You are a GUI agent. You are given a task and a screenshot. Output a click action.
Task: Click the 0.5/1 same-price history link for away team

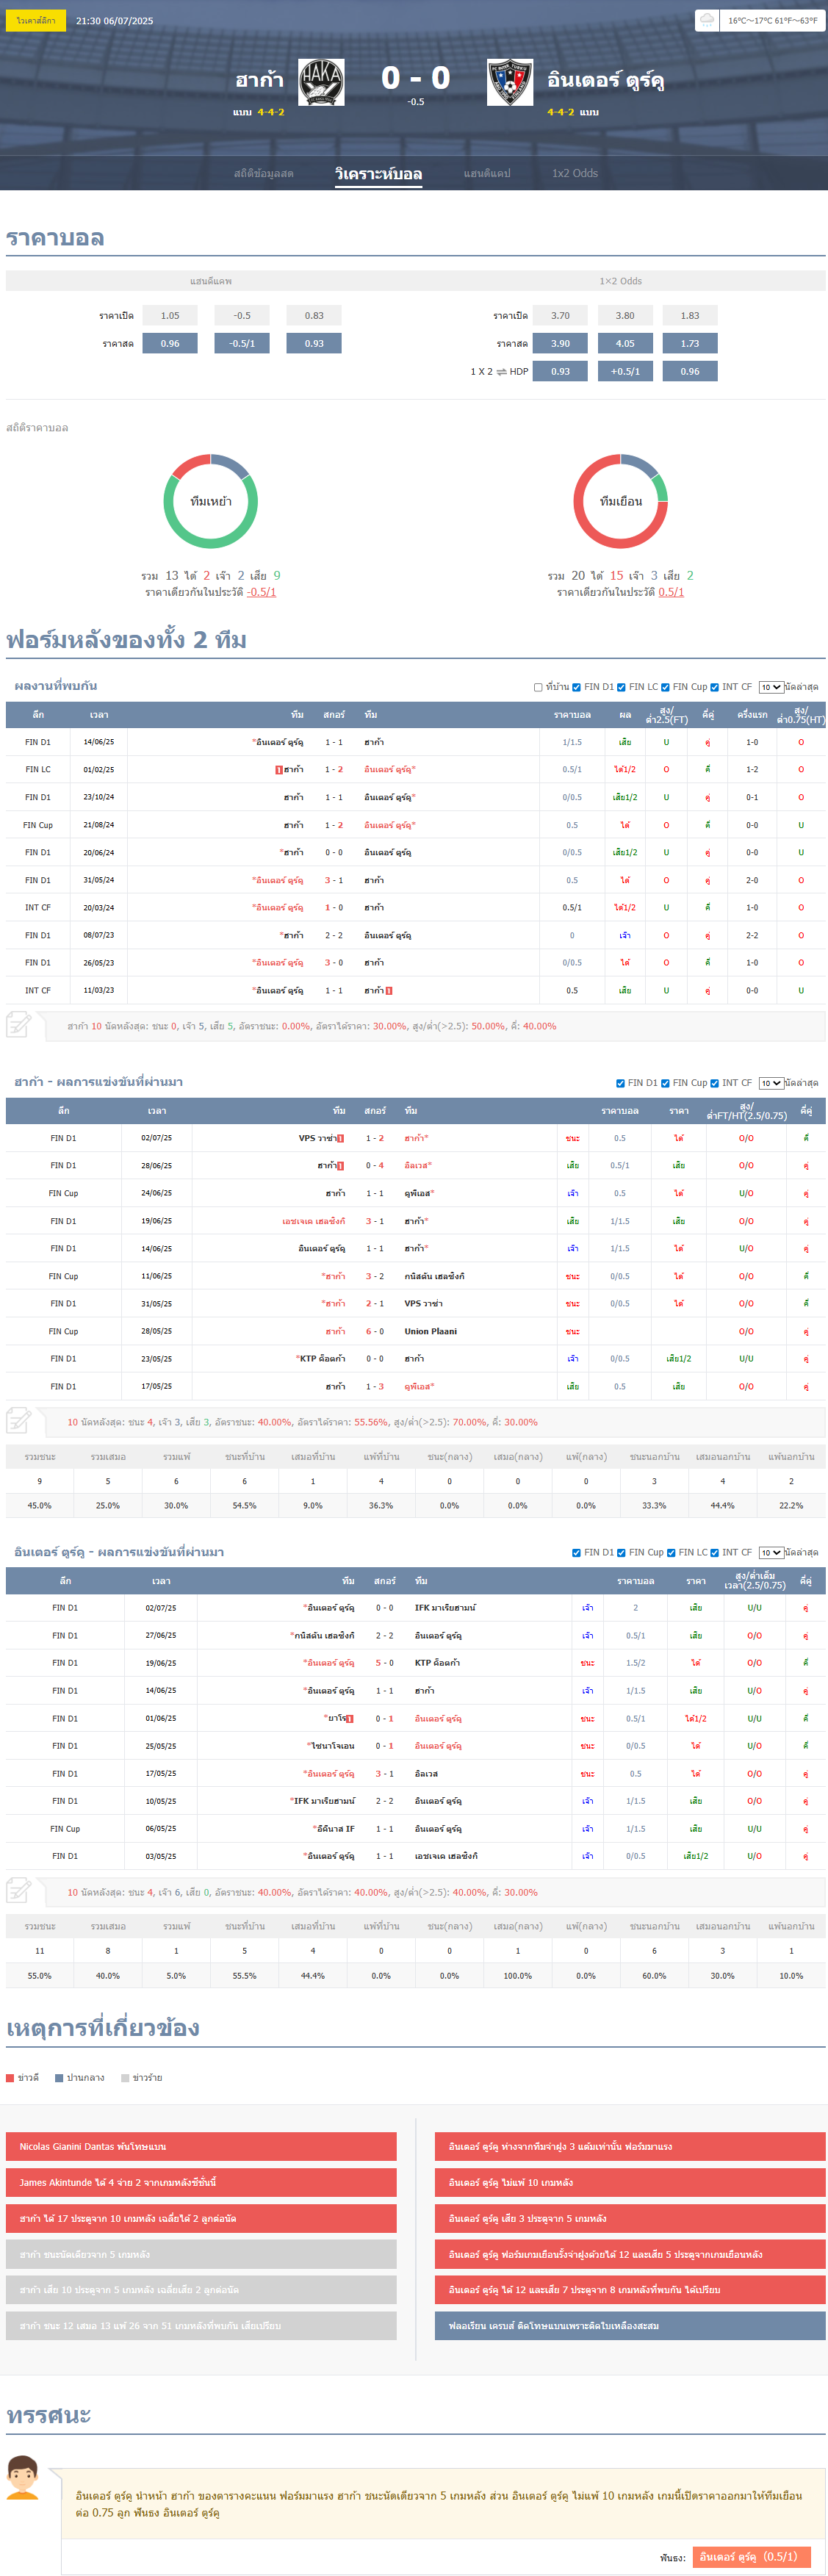(671, 592)
